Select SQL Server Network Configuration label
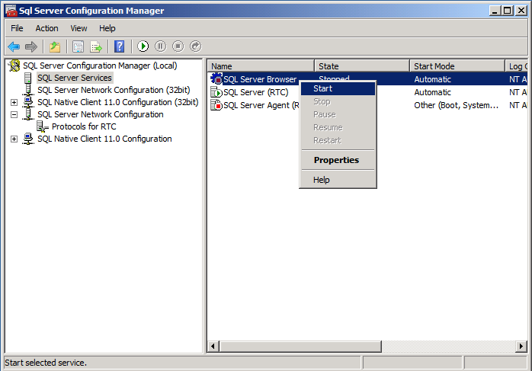 coord(101,114)
